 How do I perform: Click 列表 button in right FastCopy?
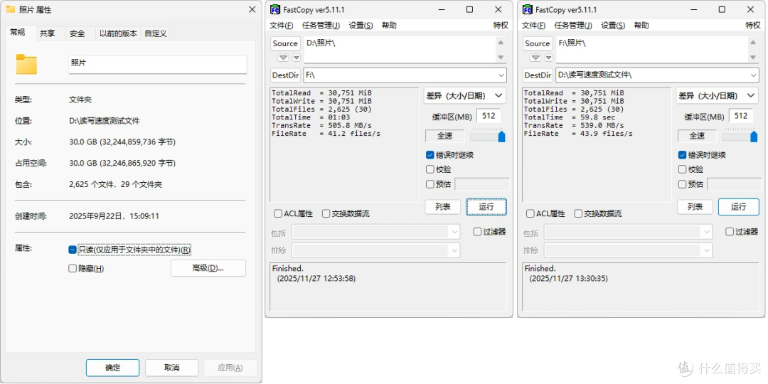(695, 207)
